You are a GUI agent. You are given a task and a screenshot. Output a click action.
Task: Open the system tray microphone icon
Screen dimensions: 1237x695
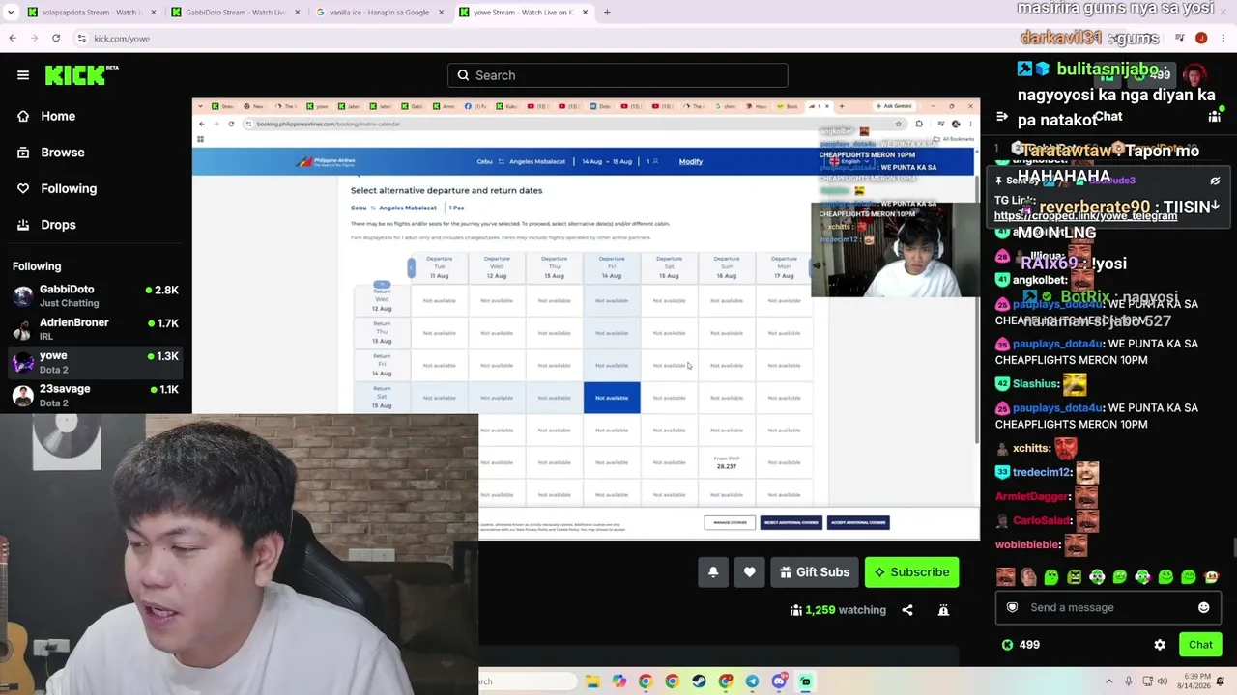(1129, 681)
